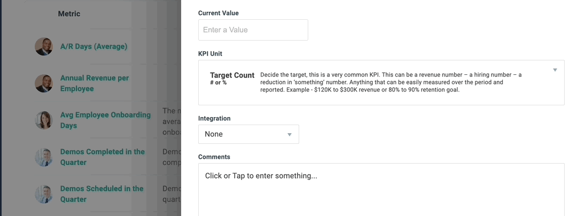Screen dimensions: 577x216
Task: Click avatar beside Avg Employee Onboarding Days
Action: click(x=44, y=120)
